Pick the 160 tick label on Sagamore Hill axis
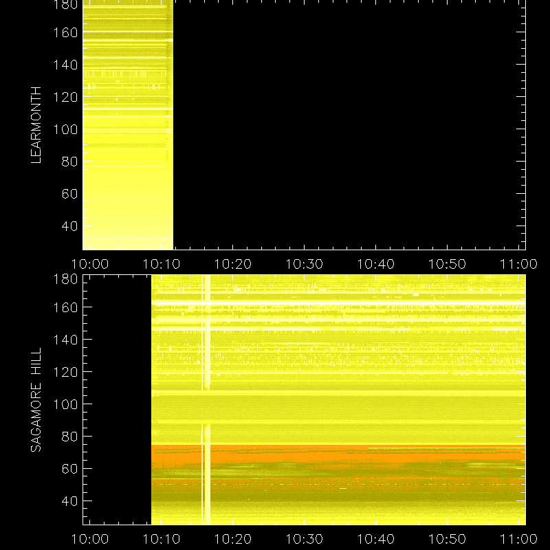 click(x=65, y=307)
